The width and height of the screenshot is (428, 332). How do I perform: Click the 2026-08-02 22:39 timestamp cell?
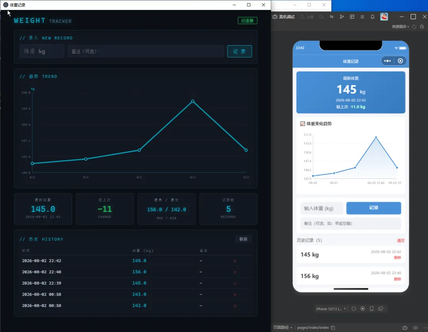point(42,283)
